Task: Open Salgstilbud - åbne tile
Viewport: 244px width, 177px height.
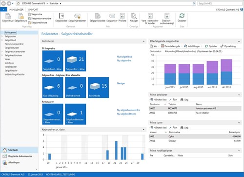Action: tap(53, 61)
